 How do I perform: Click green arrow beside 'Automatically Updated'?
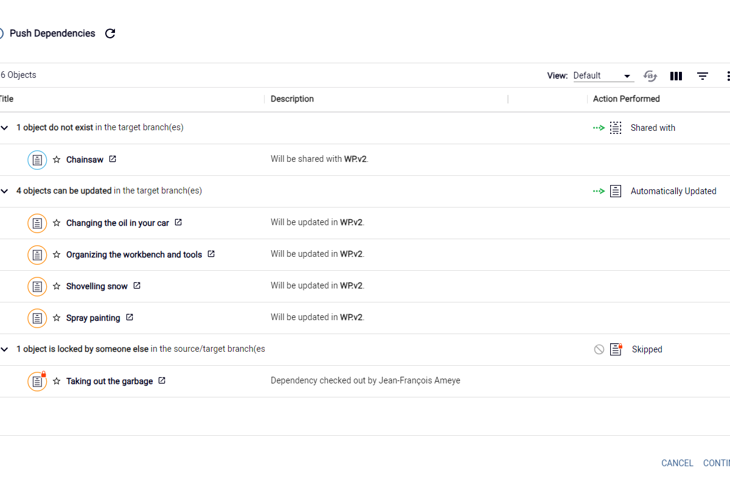[x=599, y=191]
